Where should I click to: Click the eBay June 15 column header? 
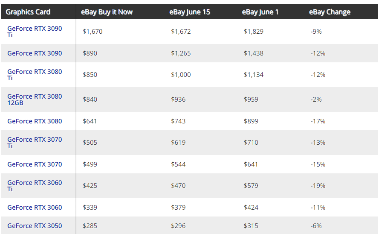(x=190, y=12)
